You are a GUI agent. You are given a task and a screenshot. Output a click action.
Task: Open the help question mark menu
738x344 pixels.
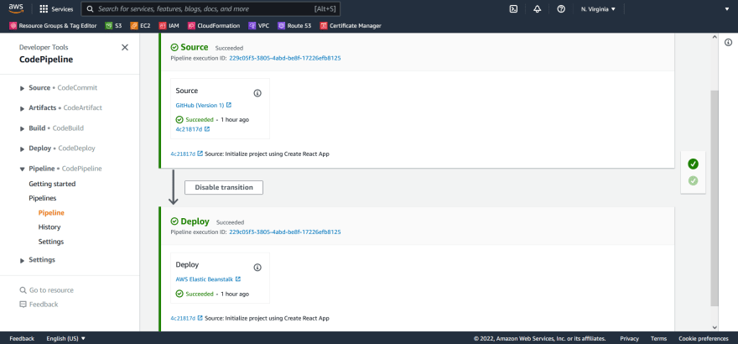561,9
